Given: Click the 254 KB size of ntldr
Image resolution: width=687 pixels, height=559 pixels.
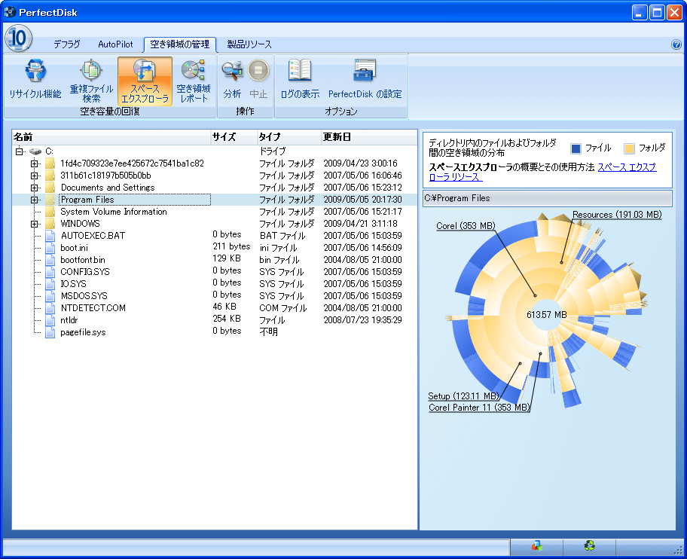Looking at the screenshot, I should [x=227, y=319].
